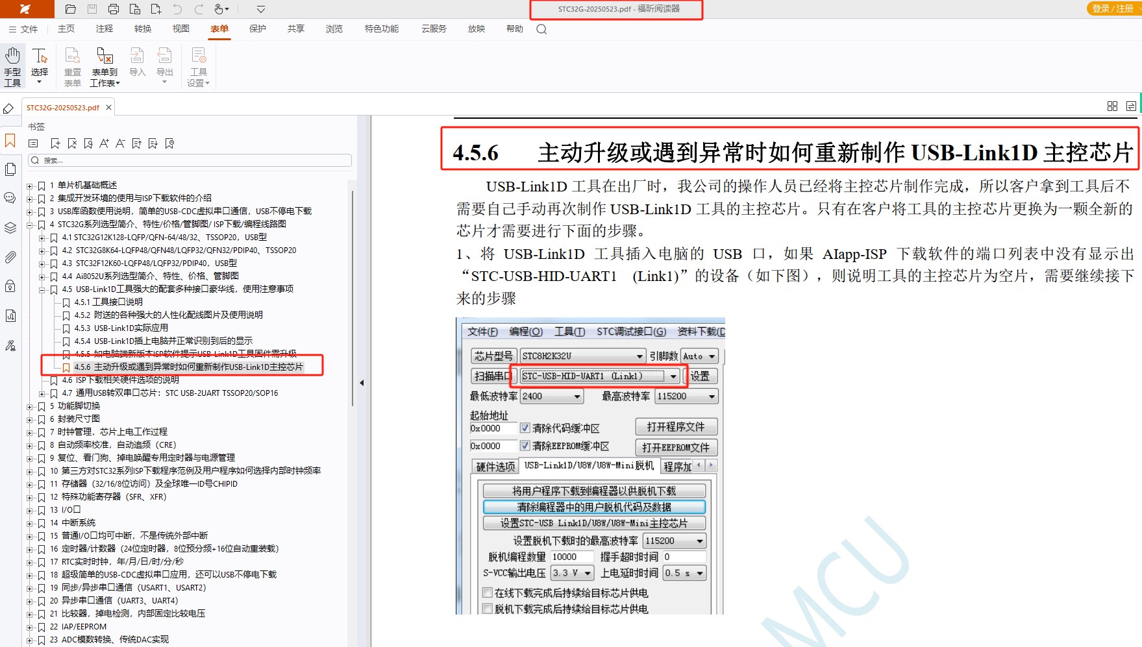The image size is (1142, 647).
Task: Close the STC32G-20250523.pdf tab
Action: 108,108
